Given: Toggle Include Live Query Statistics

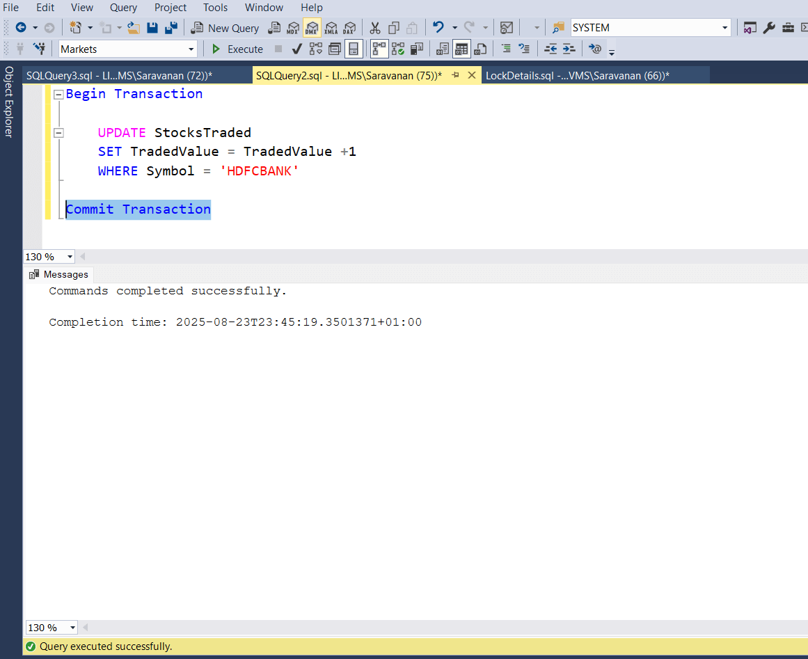Looking at the screenshot, I should coord(398,49).
